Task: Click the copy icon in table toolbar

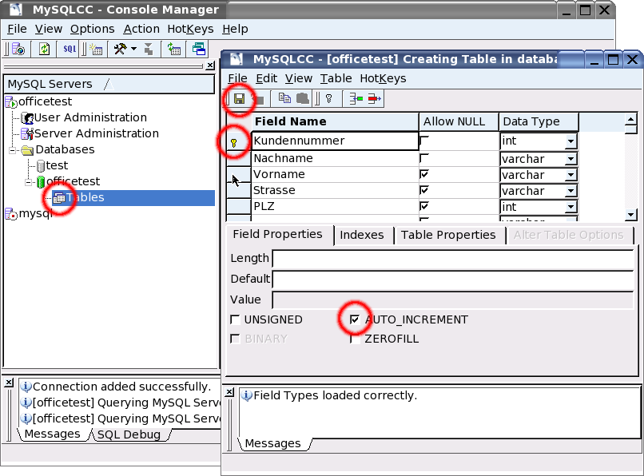Action: pyautogui.click(x=284, y=98)
